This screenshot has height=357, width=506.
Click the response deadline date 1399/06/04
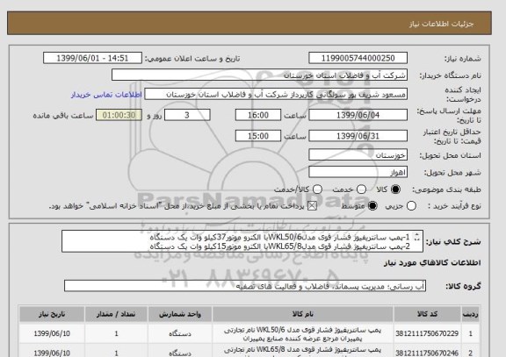358,115
